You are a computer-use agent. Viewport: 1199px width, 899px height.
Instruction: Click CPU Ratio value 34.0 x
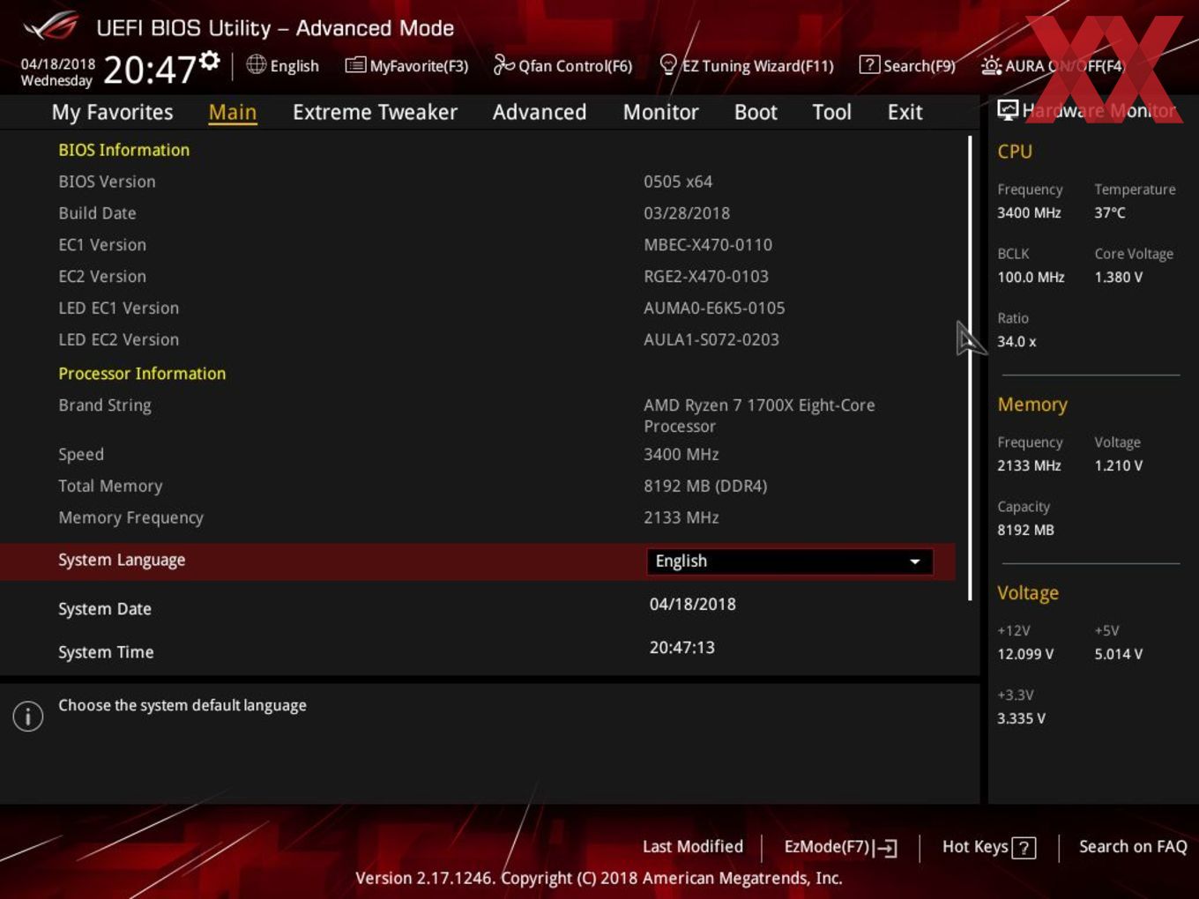[1017, 341]
